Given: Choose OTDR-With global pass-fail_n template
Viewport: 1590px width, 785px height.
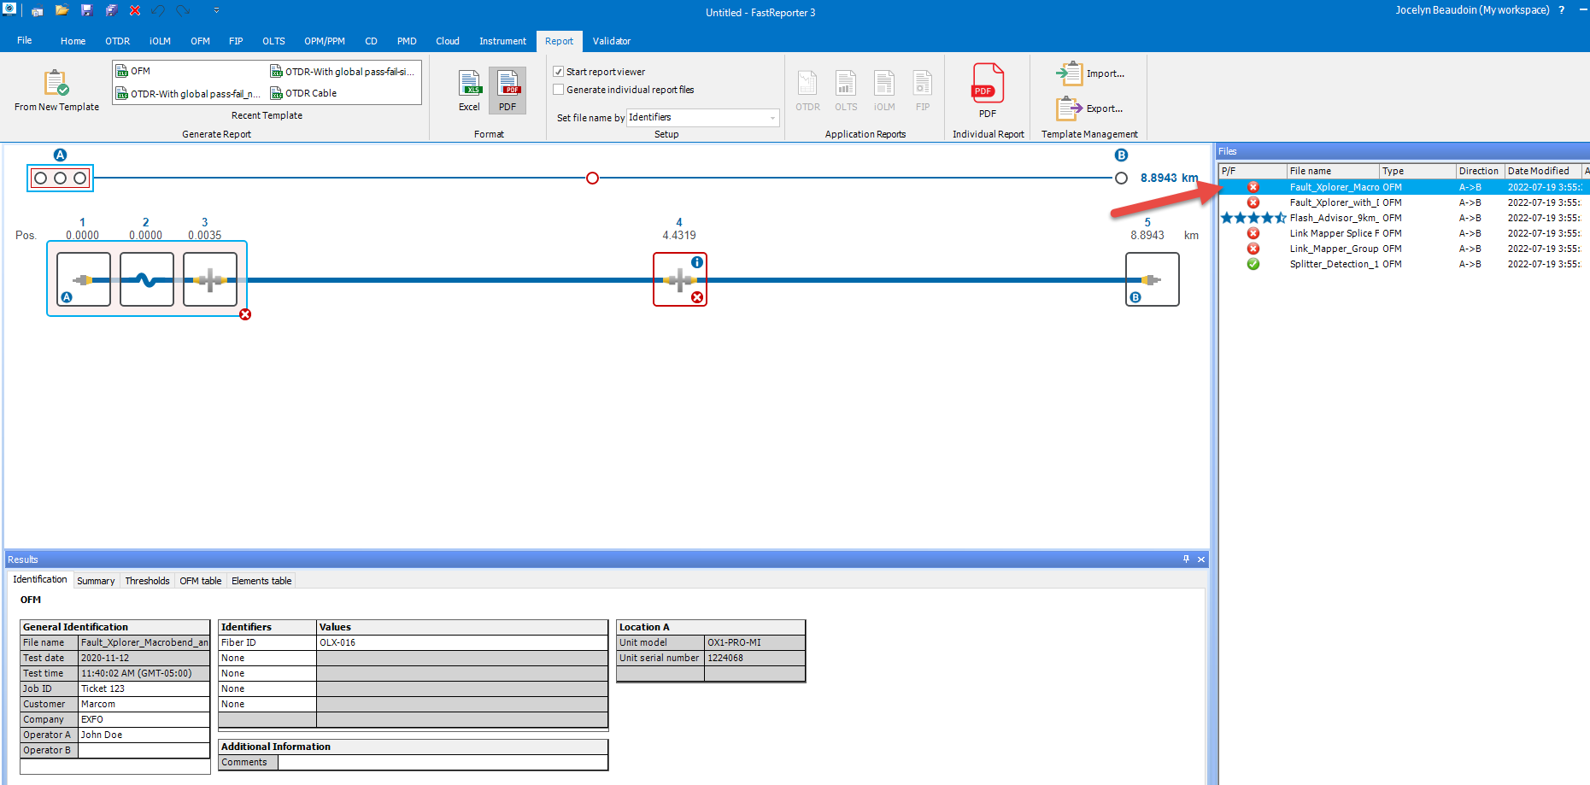Looking at the screenshot, I should [x=188, y=93].
